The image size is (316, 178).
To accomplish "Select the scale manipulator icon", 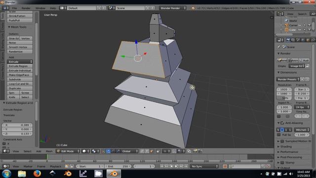I will [x=118, y=151].
